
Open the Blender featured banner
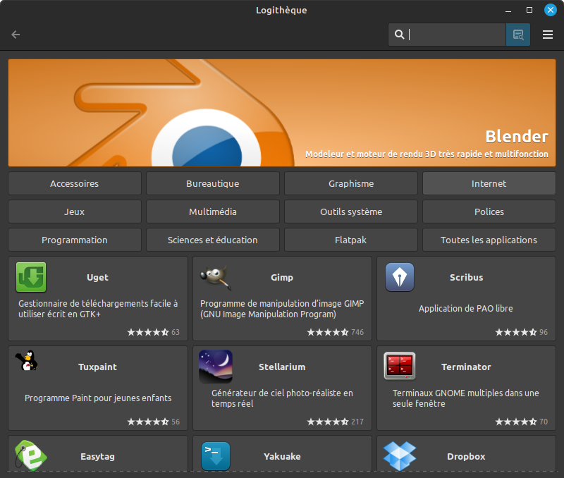tap(282, 113)
